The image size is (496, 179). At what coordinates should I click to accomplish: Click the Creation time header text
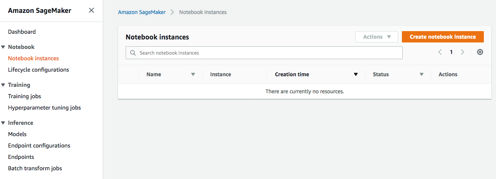tap(292, 74)
